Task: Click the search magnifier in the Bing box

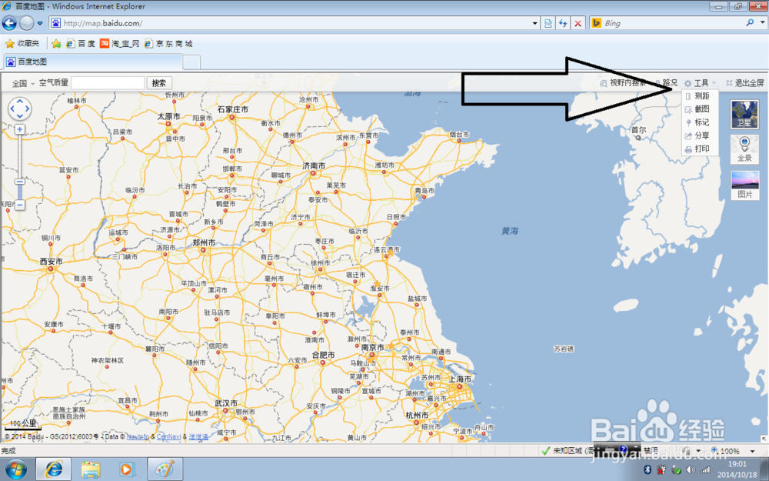Action: [x=750, y=22]
